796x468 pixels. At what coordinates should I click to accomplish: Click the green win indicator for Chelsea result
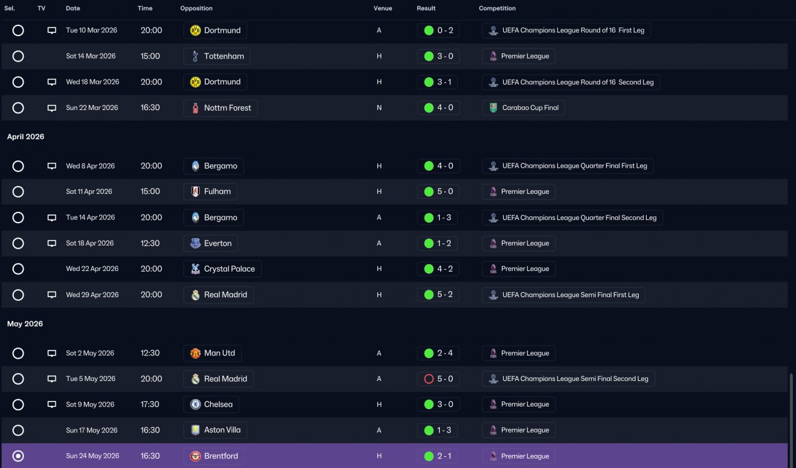428,405
